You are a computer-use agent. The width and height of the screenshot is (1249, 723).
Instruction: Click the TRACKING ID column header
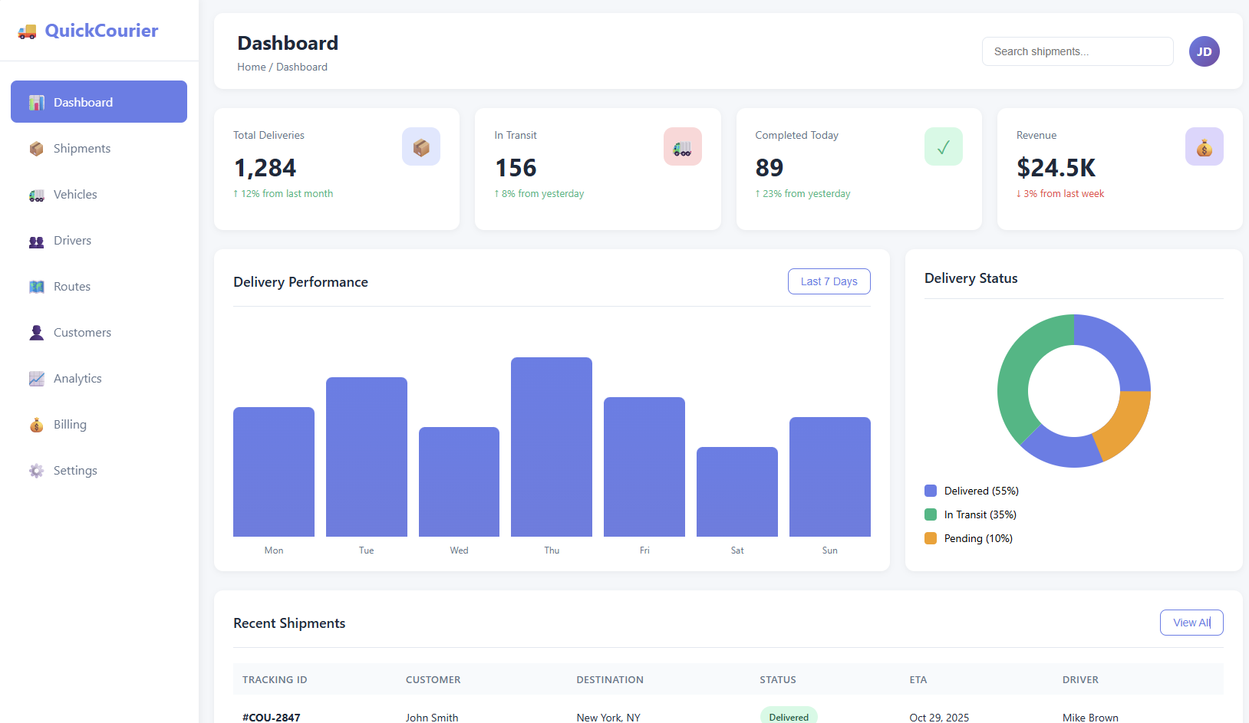[275, 679]
